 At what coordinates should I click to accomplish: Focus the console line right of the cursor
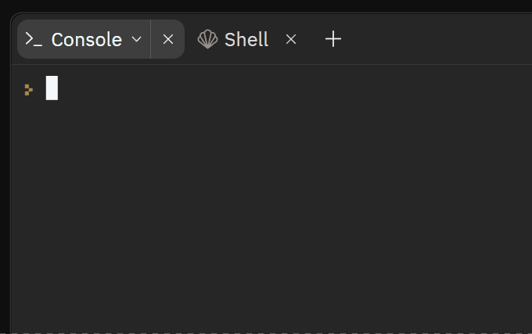coord(235,88)
